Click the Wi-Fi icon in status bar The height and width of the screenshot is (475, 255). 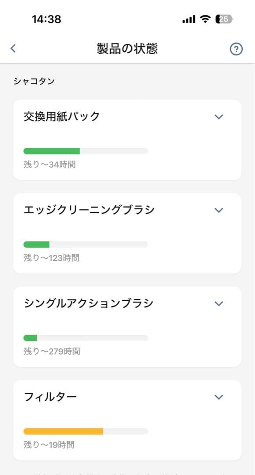pyautogui.click(x=205, y=19)
